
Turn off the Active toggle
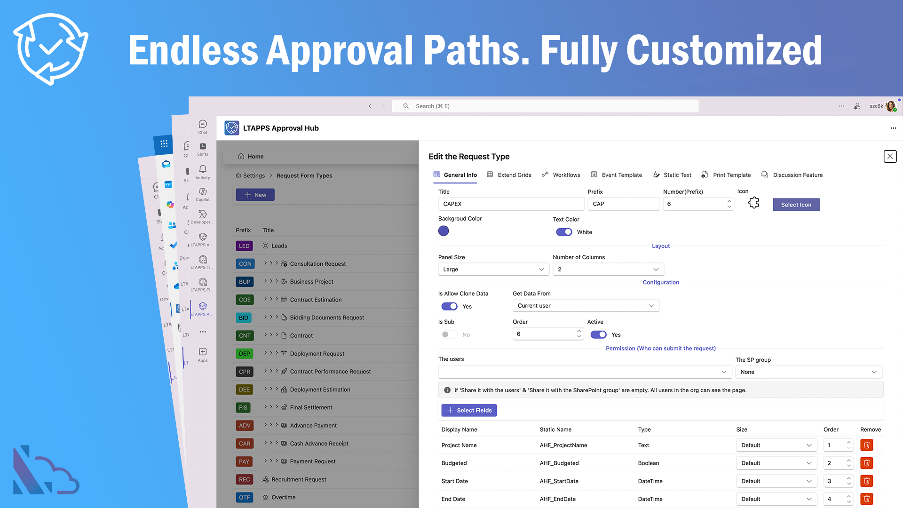pos(598,334)
